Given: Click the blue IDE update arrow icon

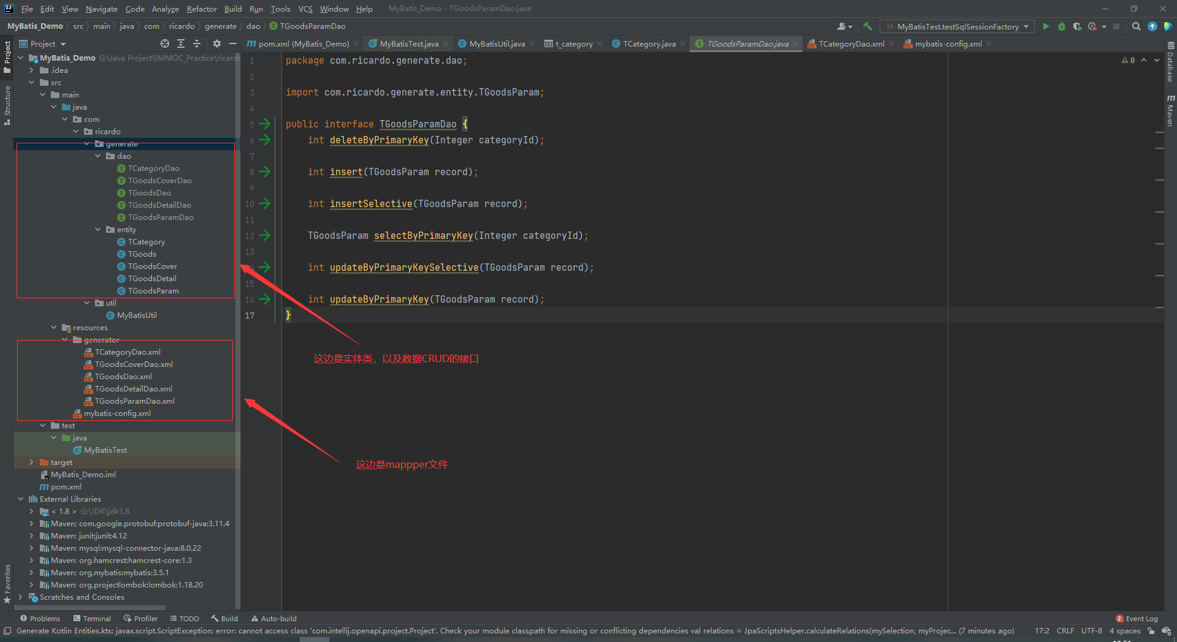Looking at the screenshot, I should (x=1152, y=26).
